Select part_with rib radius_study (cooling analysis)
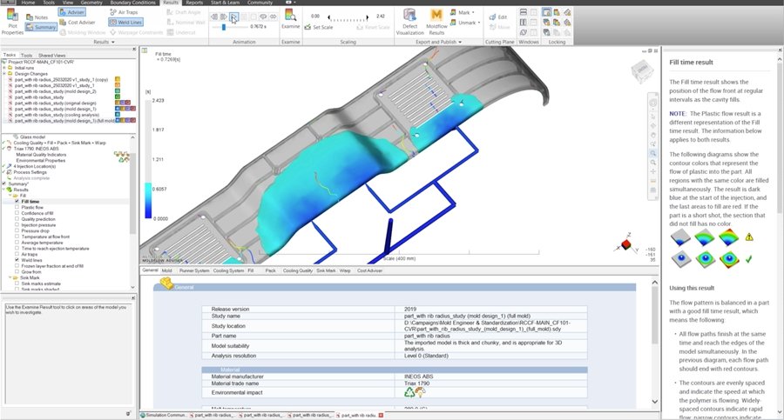Image resolution: width=784 pixels, height=420 pixels. pyautogui.click(x=57, y=115)
